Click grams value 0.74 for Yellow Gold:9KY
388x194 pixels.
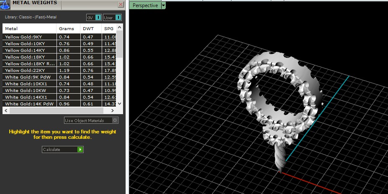point(64,37)
